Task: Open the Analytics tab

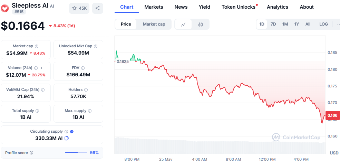Action: click(x=278, y=7)
